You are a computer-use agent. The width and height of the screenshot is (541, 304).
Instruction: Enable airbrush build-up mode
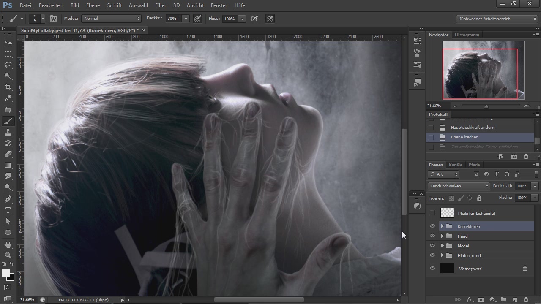[254, 19]
